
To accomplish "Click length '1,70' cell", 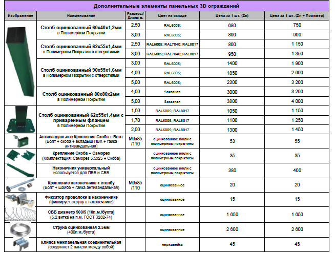I will click(x=135, y=120).
